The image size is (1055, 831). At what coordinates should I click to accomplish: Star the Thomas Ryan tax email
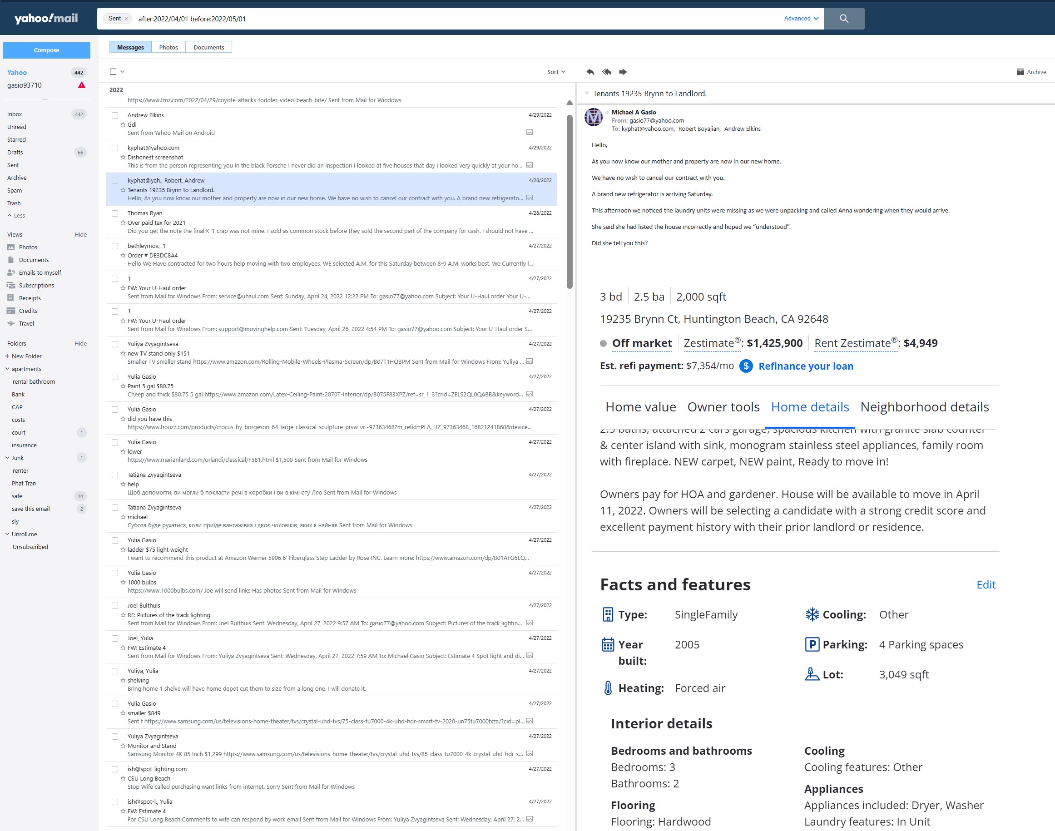(123, 223)
